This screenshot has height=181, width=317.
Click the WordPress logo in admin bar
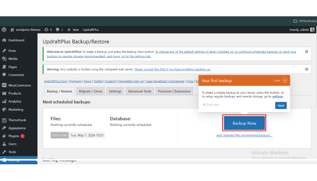[x=4, y=29]
